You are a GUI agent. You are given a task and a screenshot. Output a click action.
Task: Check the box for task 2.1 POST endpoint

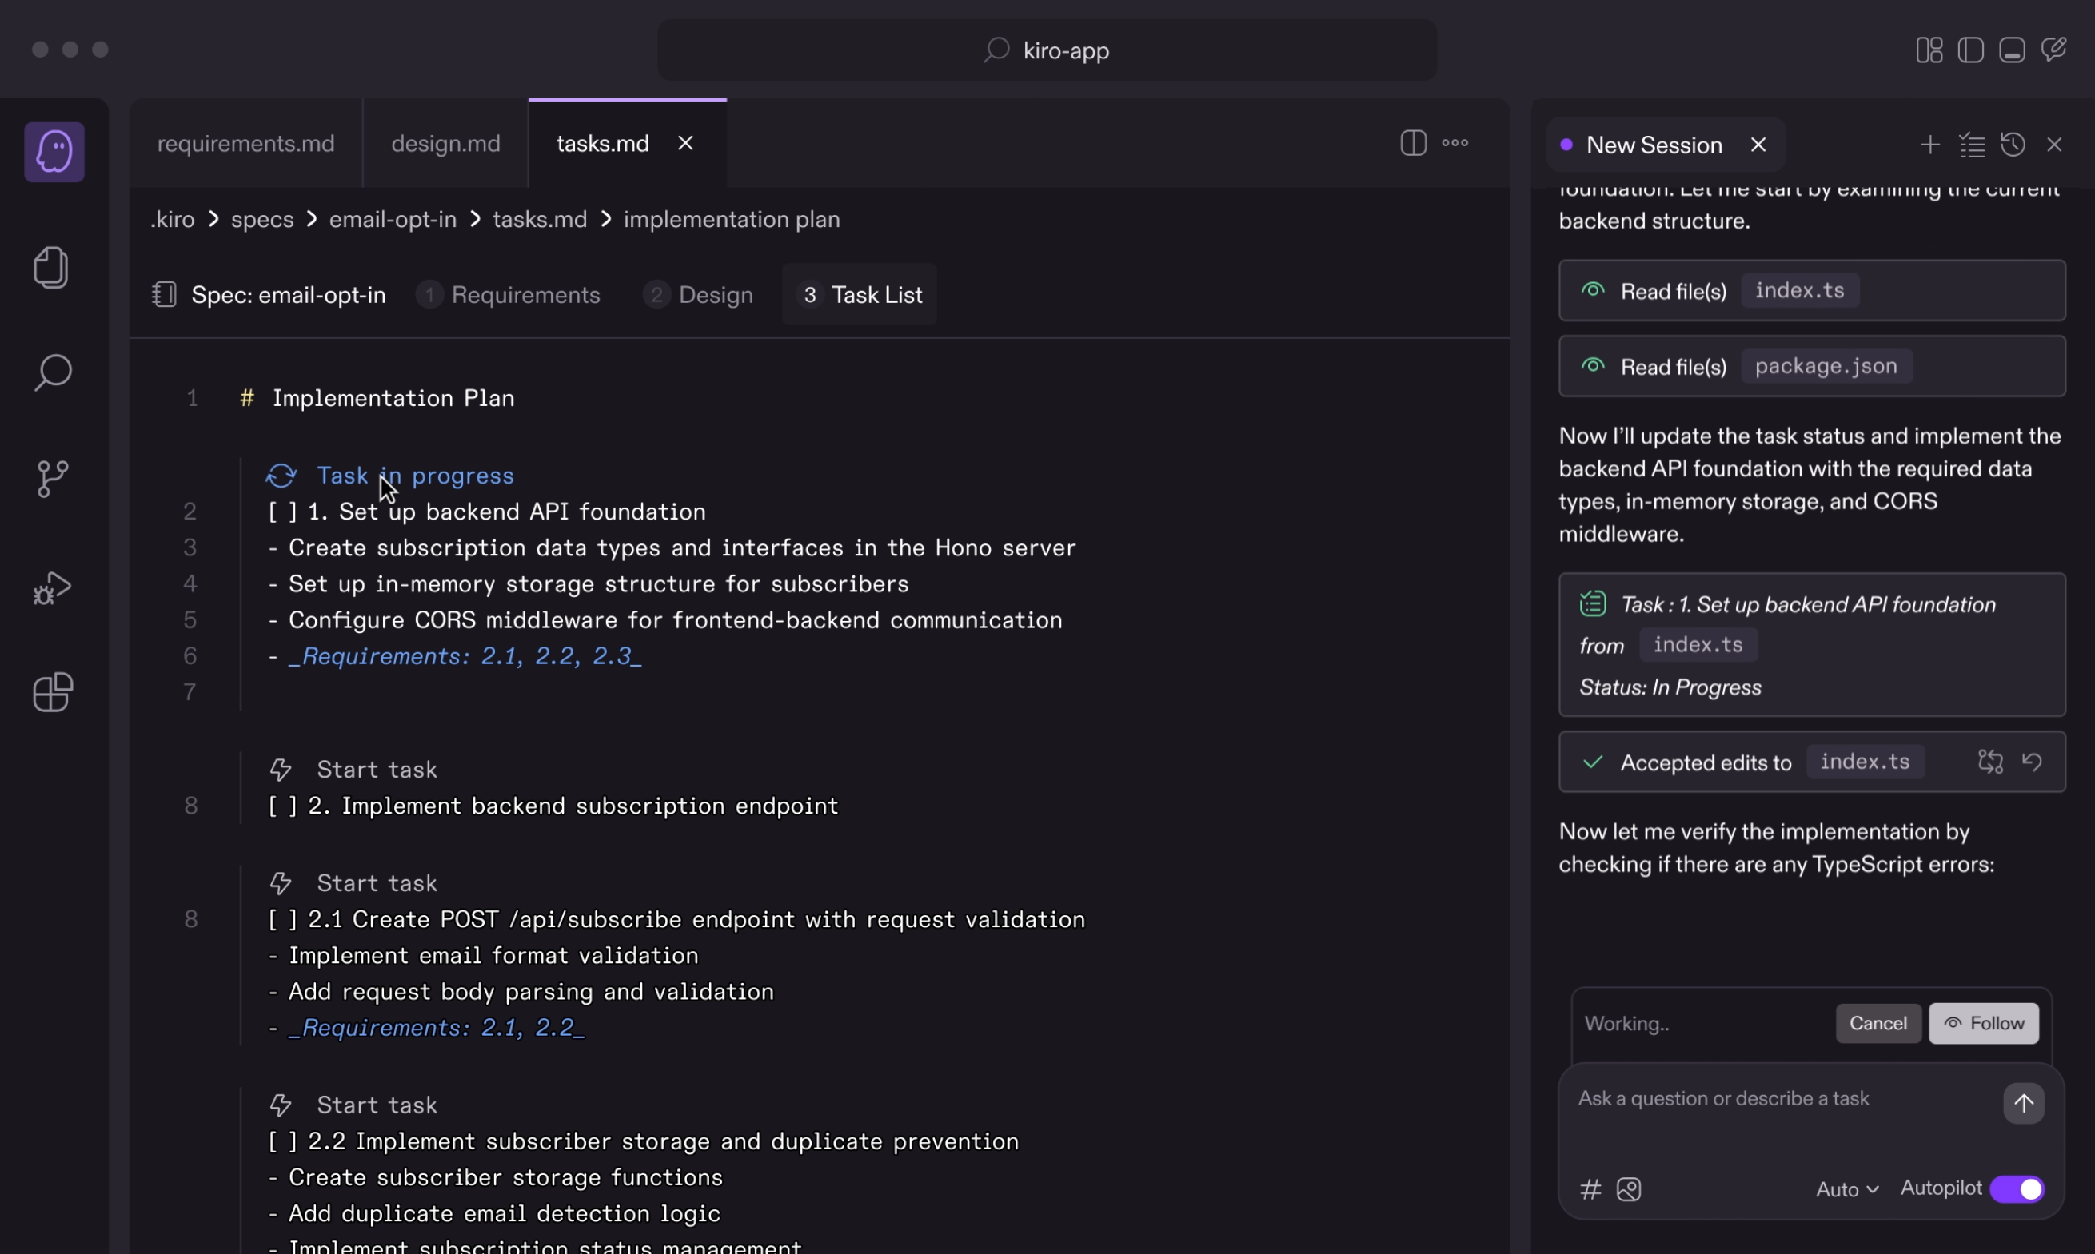click(x=282, y=919)
